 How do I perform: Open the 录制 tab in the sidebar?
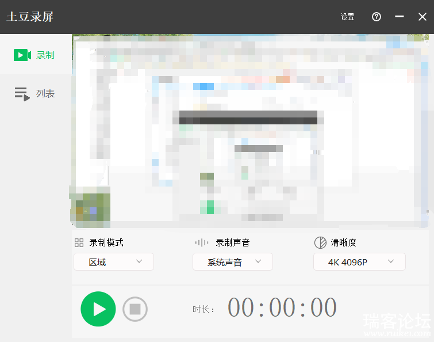point(36,55)
